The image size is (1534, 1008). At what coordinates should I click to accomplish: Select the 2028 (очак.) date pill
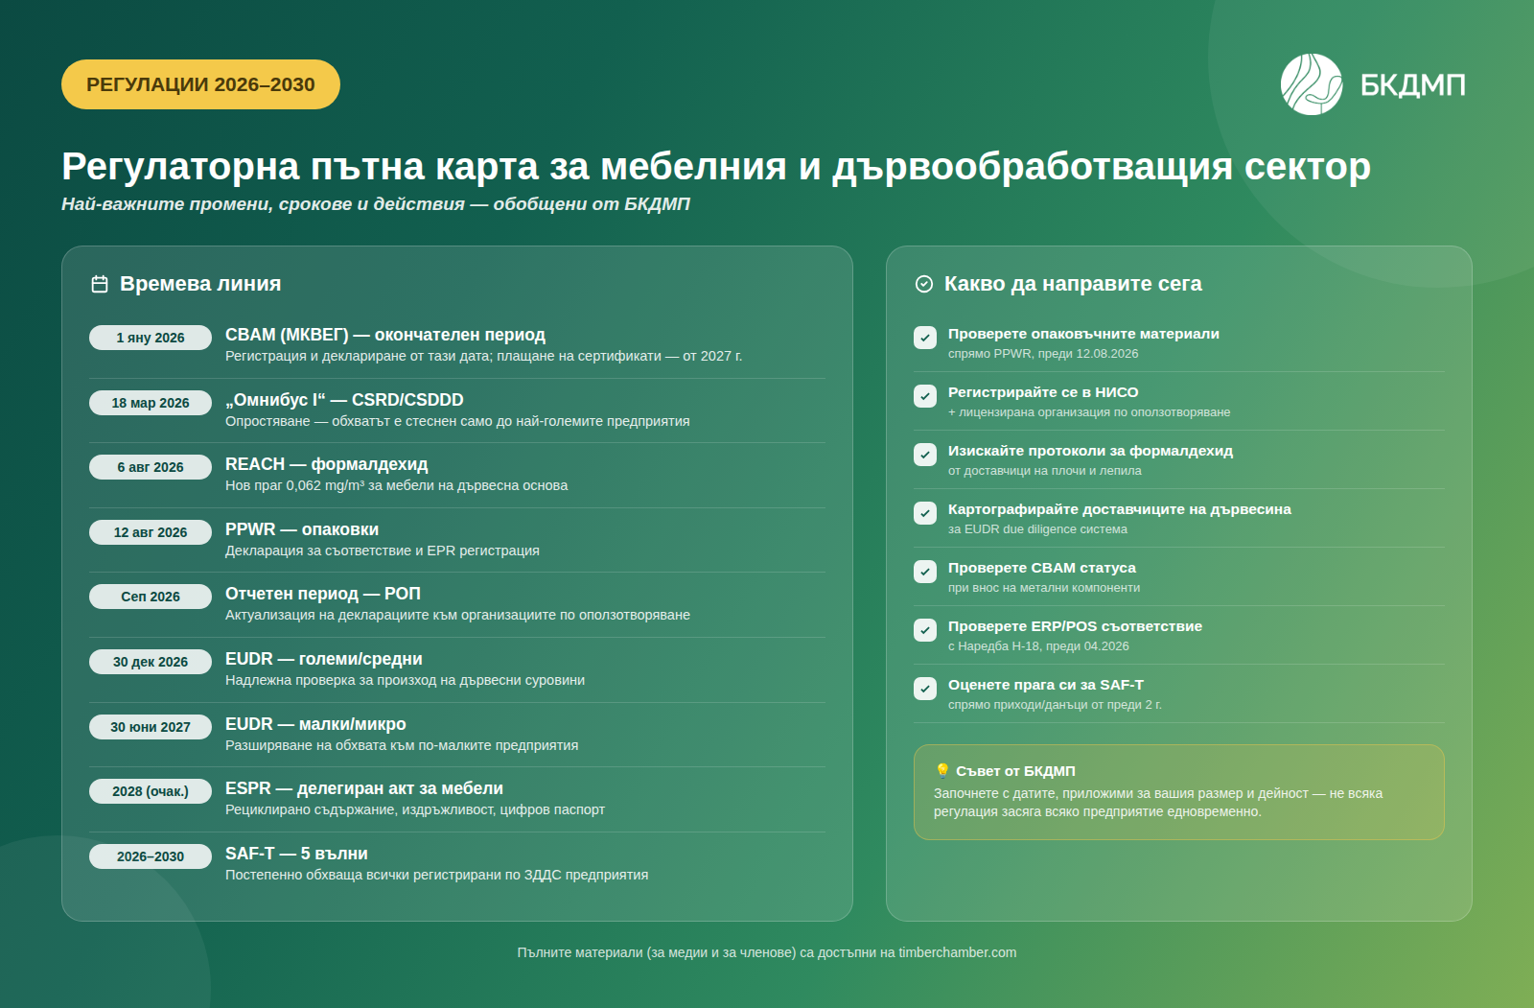(x=151, y=791)
